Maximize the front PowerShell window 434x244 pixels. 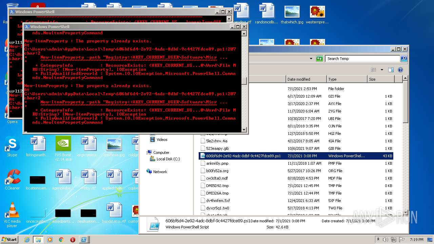coord(238,27)
